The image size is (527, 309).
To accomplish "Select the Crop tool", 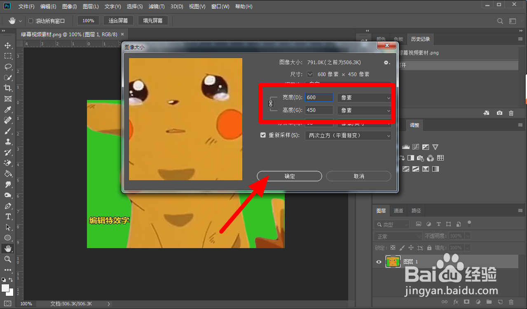I will tap(8, 88).
